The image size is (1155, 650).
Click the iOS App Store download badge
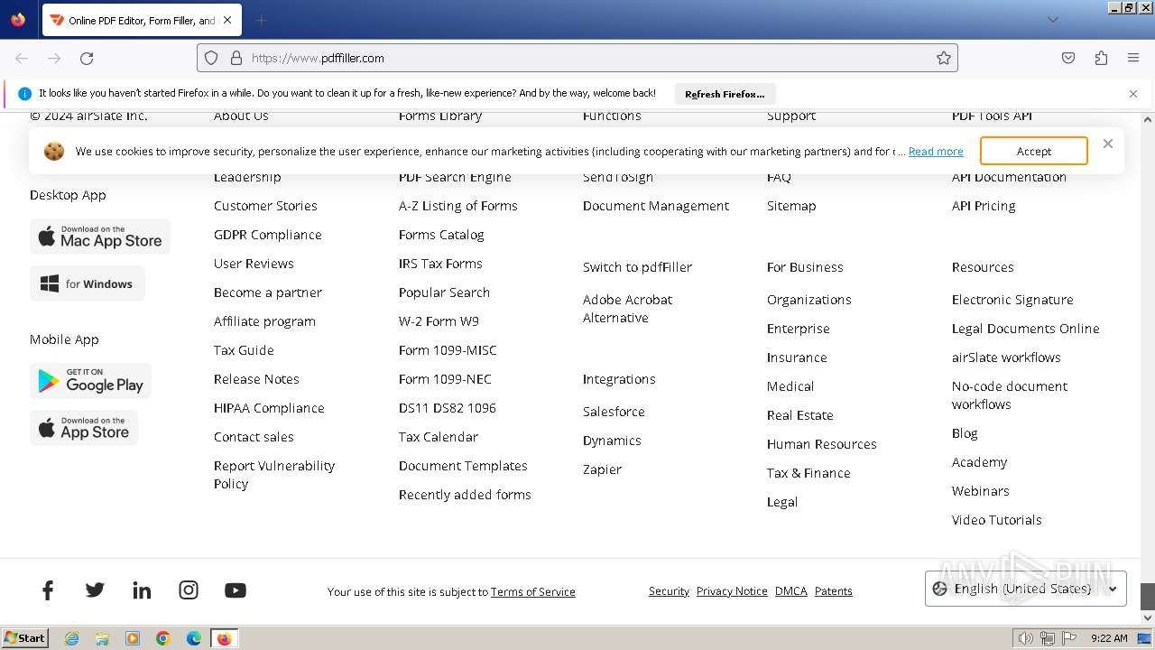pyautogui.click(x=84, y=428)
